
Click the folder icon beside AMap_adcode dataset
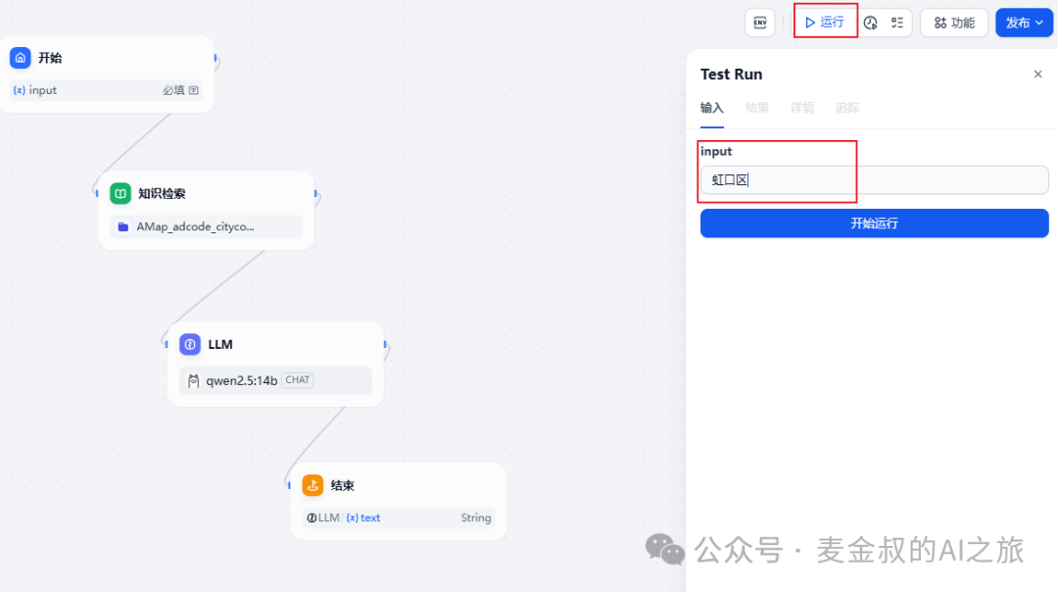click(x=123, y=226)
